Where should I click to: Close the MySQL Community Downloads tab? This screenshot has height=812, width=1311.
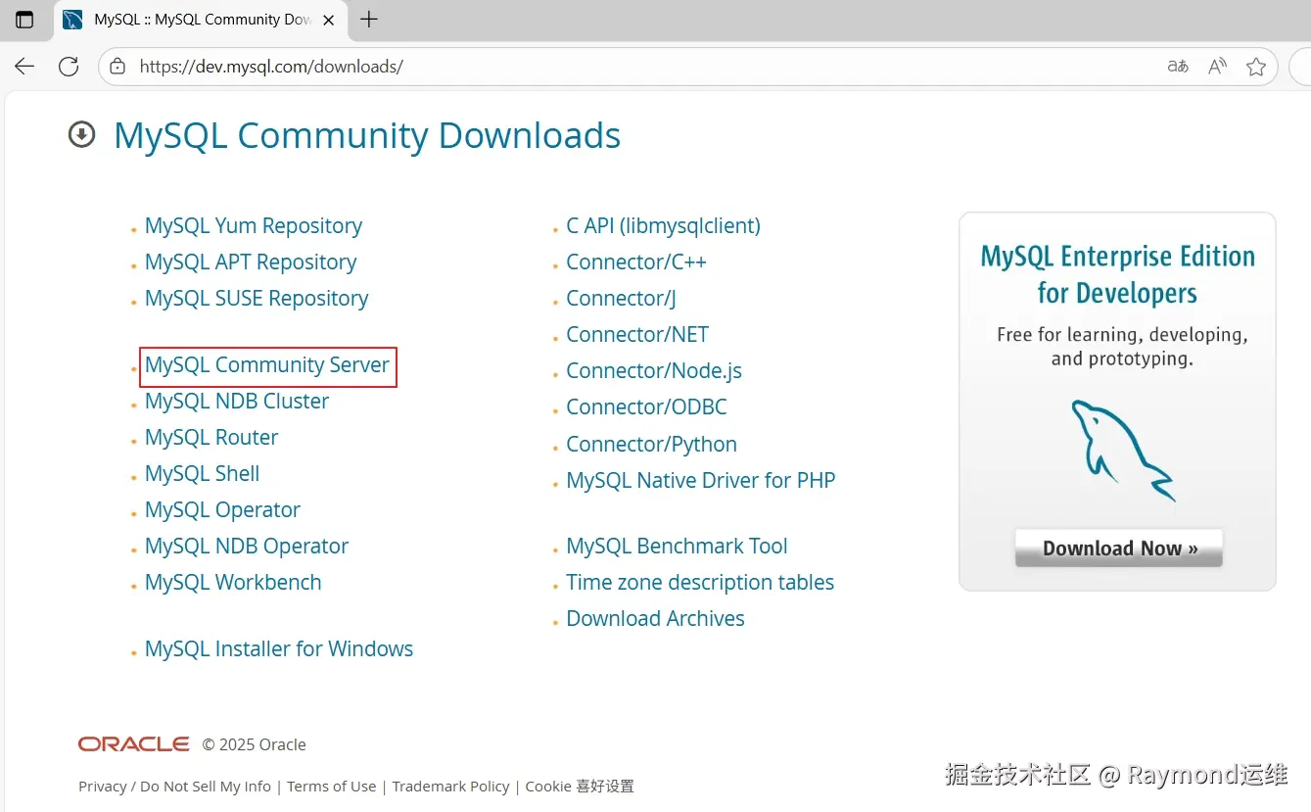click(328, 20)
